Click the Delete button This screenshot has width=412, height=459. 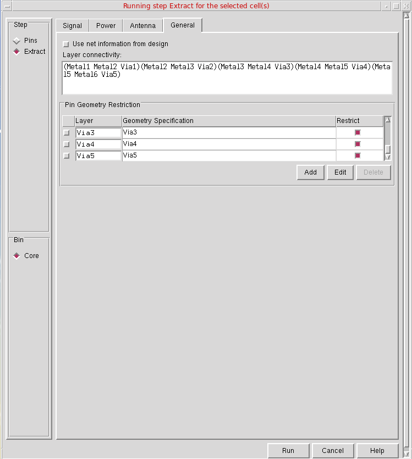click(373, 172)
